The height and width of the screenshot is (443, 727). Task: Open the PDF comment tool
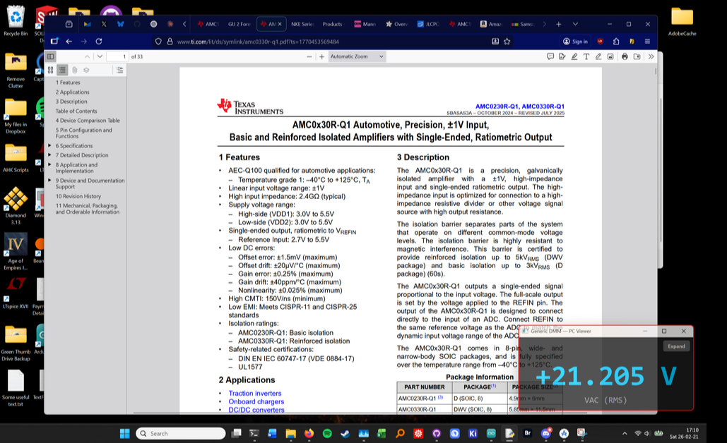point(550,56)
